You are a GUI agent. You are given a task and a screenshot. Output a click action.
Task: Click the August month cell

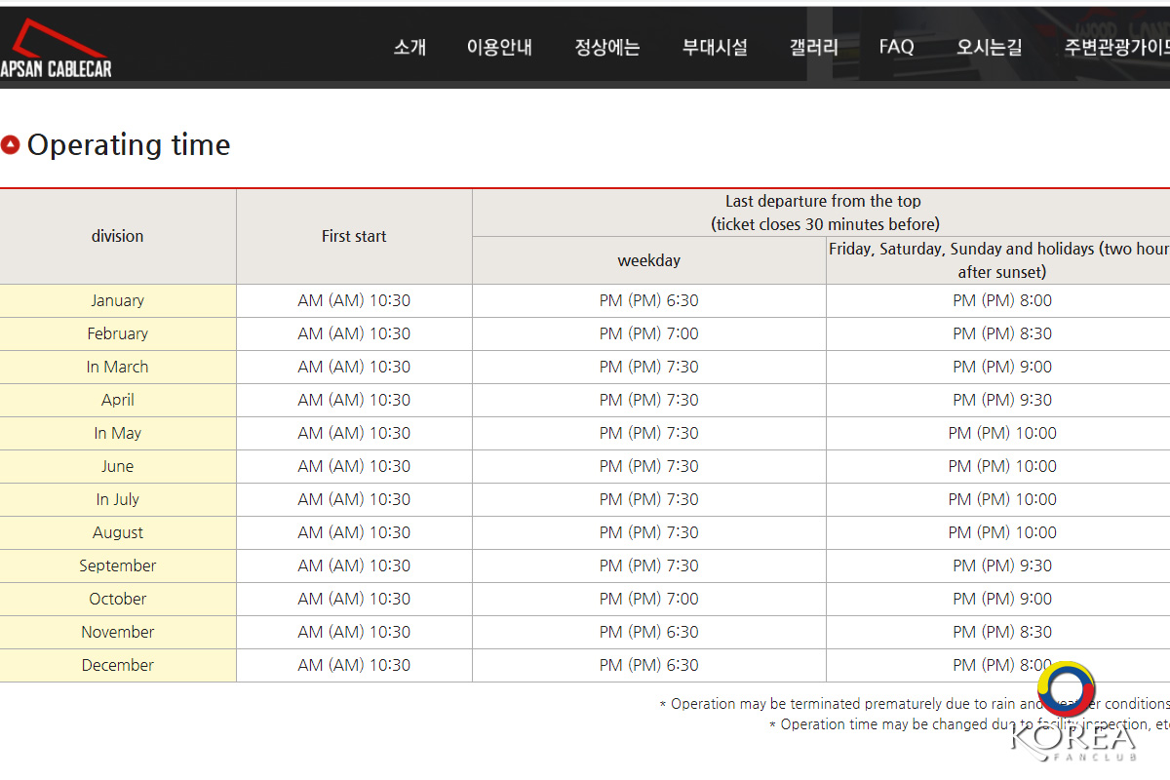117,532
